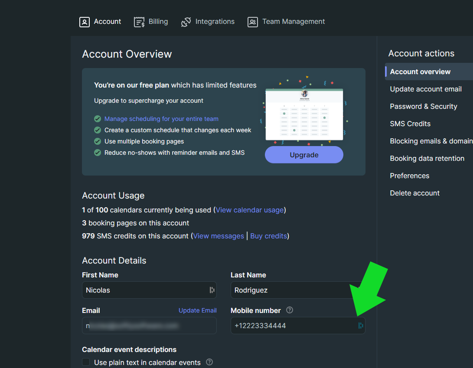
Task: Click Buy credits link
Action: point(268,236)
